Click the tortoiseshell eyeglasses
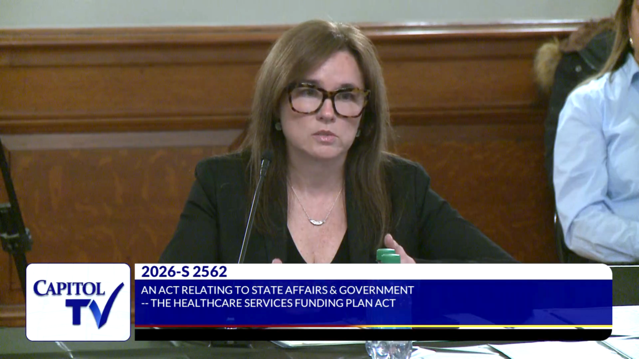 coord(328,100)
